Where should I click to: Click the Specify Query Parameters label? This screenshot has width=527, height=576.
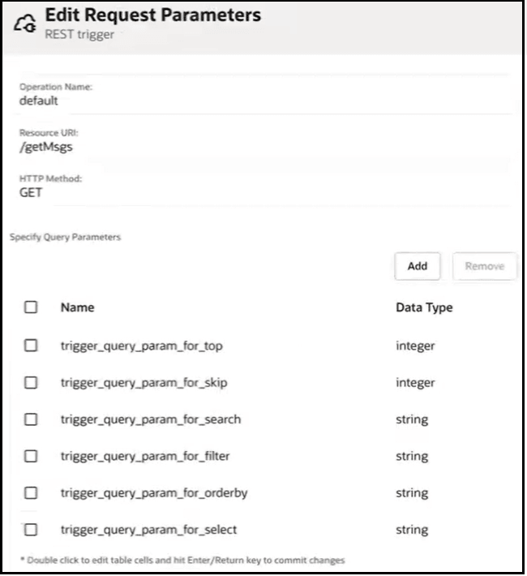pyautogui.click(x=66, y=238)
